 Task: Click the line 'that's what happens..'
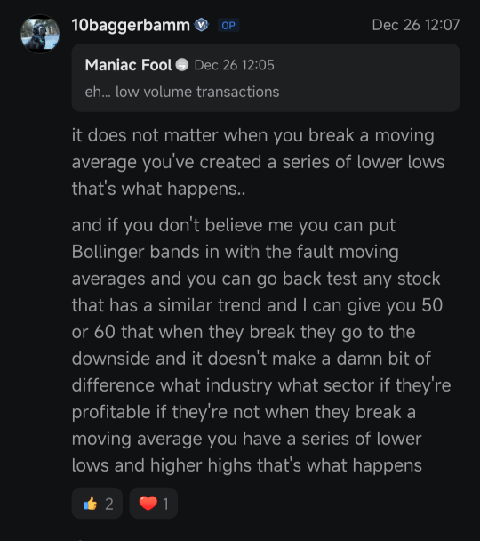click(158, 189)
